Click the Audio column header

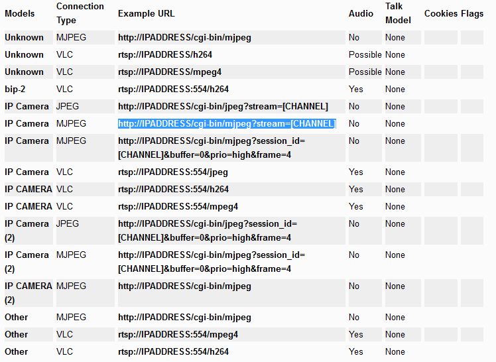(361, 14)
